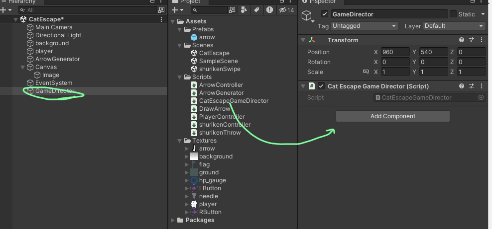The height and width of the screenshot is (229, 492).
Task: Open Cat Escape Game Director presets icon
Action: 472,86
